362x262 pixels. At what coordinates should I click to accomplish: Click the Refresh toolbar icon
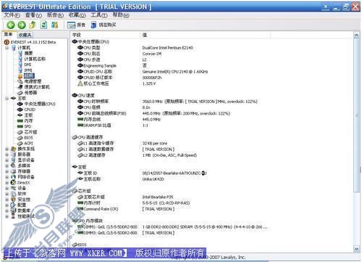[43, 25]
